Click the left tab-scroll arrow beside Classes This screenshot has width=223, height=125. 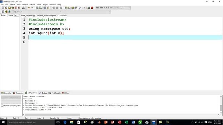tap(15, 15)
